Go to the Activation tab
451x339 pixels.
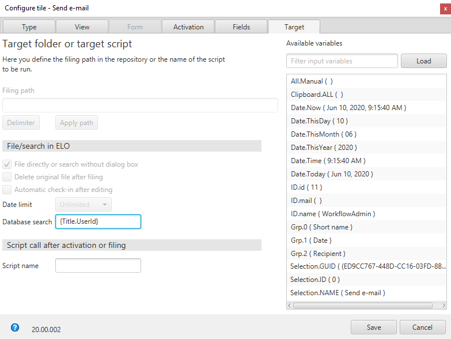coord(188,27)
